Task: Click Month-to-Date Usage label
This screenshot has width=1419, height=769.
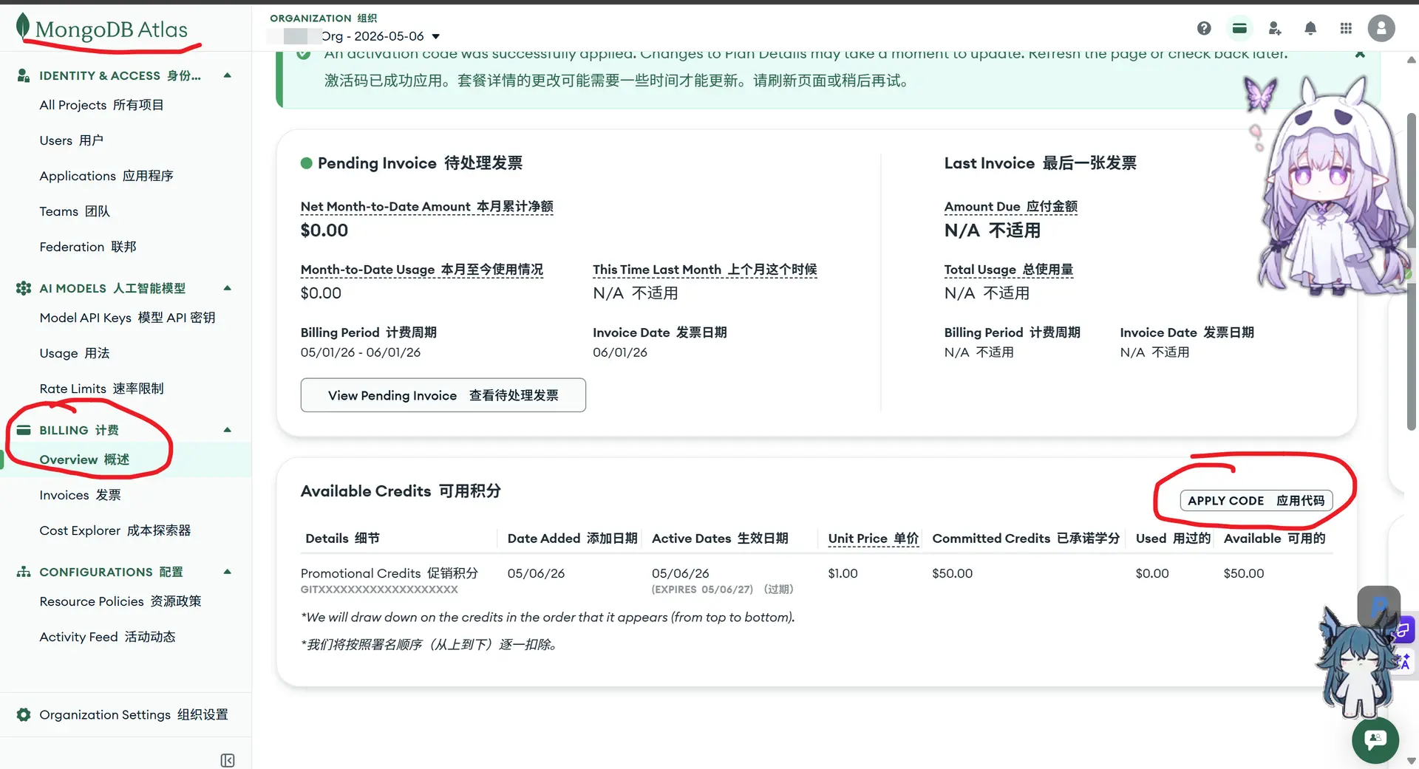Action: point(421,270)
